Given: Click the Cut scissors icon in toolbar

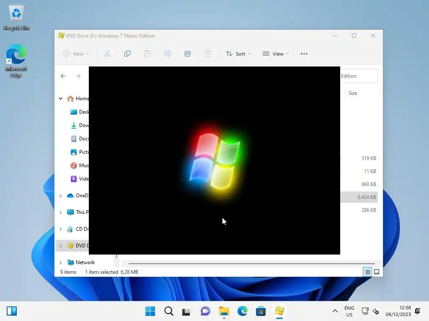Looking at the screenshot, I should click(107, 54).
